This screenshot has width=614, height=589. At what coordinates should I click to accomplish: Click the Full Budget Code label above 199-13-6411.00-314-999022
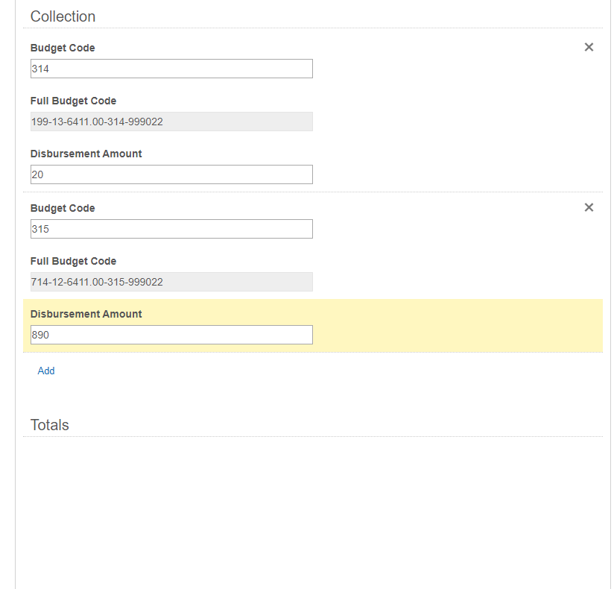(x=73, y=101)
